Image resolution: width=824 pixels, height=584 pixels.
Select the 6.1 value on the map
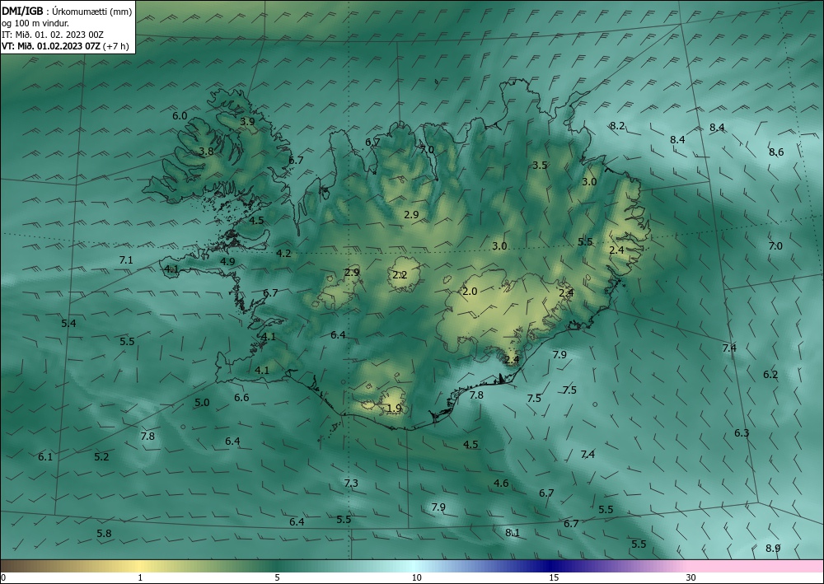45,456
